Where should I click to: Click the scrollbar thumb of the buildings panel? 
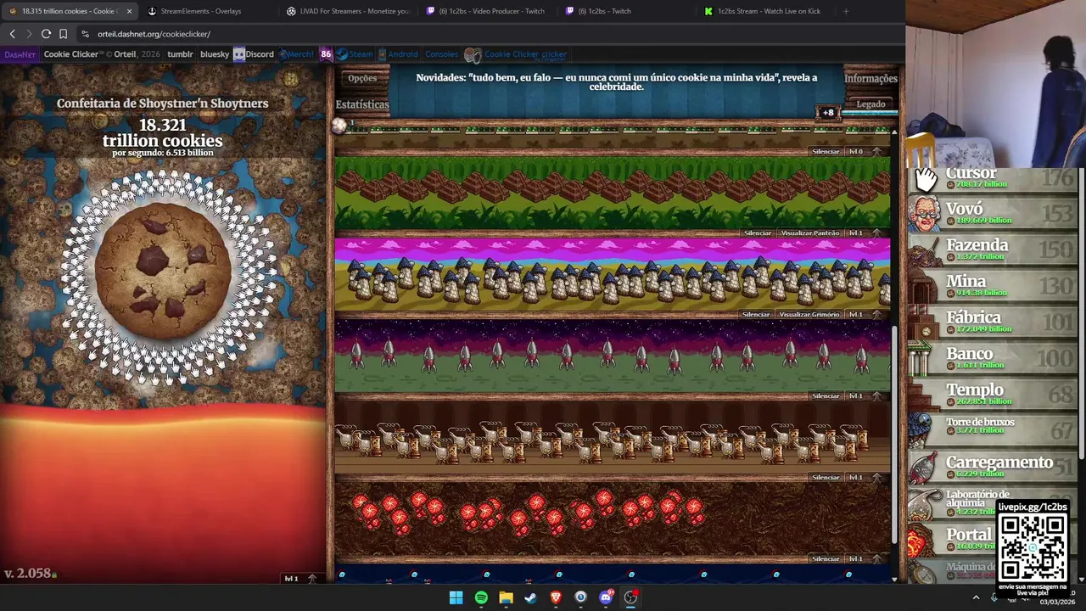click(x=894, y=434)
